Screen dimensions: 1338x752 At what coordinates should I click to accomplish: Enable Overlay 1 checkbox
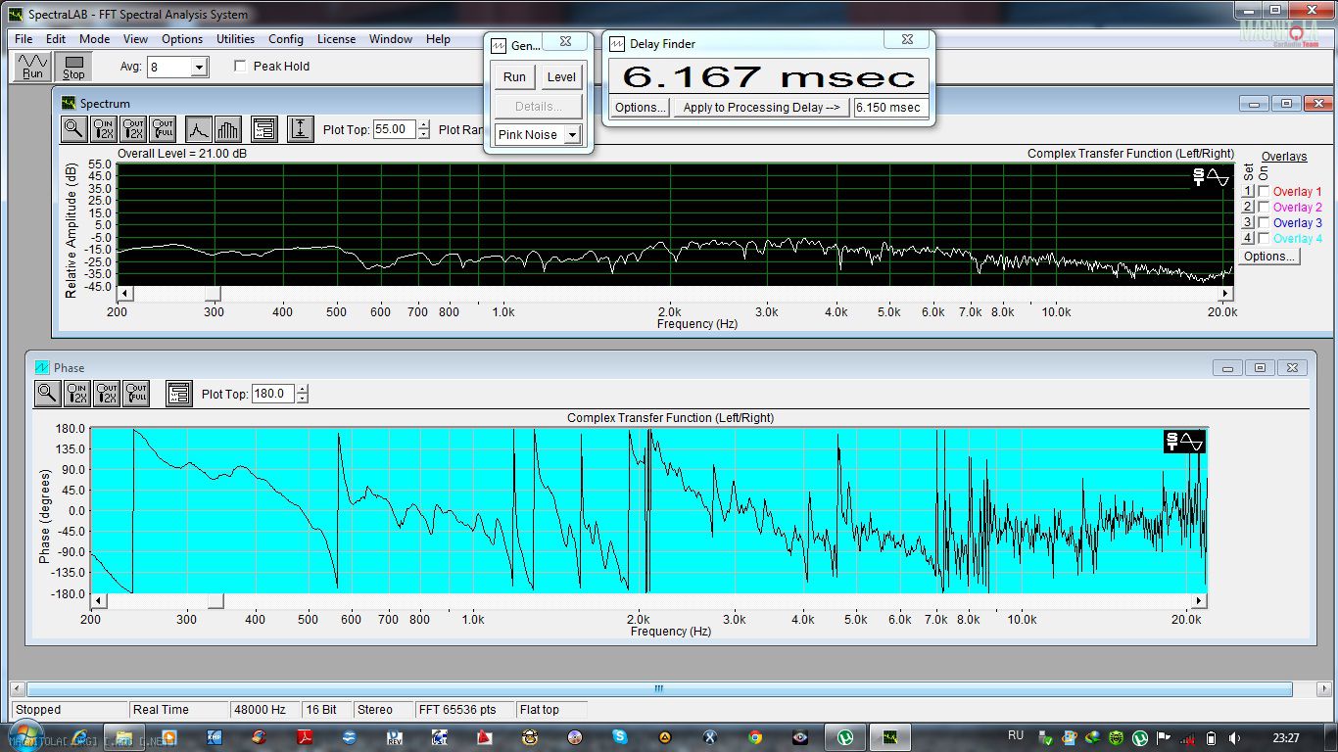[x=1264, y=192]
